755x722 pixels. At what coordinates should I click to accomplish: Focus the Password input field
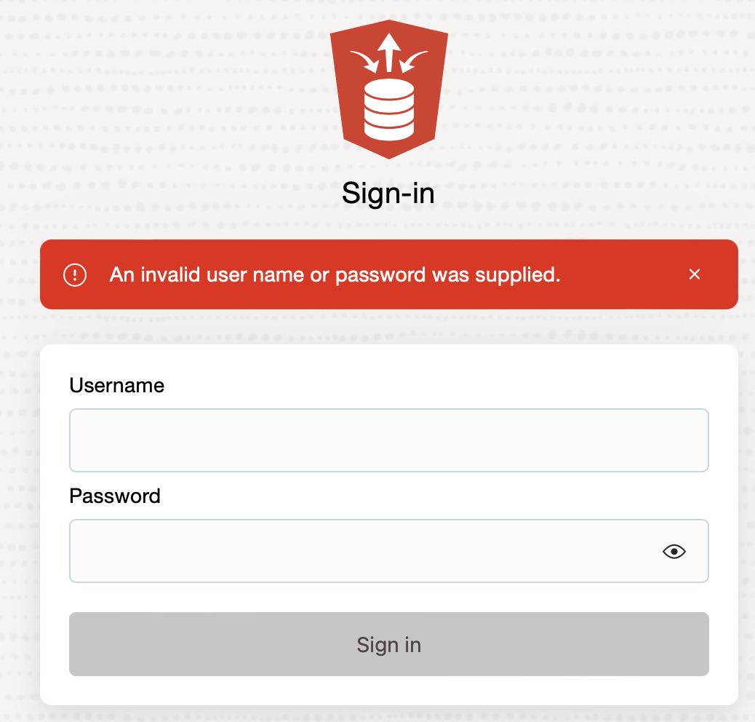(389, 551)
